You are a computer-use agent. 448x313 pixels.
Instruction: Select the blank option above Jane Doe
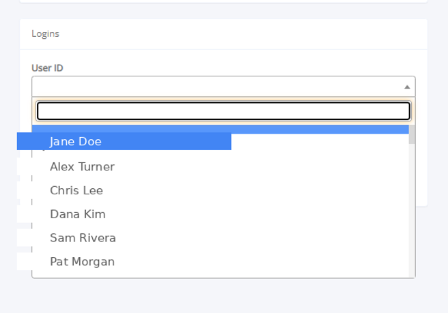221,129
